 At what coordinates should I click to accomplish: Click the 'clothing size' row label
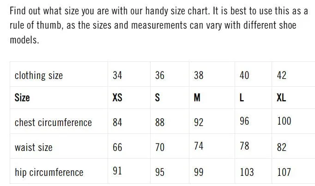(x=39, y=76)
